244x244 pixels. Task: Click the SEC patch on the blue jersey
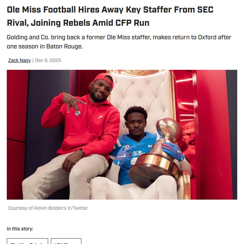click(x=127, y=147)
